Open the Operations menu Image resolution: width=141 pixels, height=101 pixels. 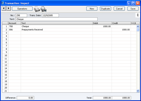tap(22, 9)
